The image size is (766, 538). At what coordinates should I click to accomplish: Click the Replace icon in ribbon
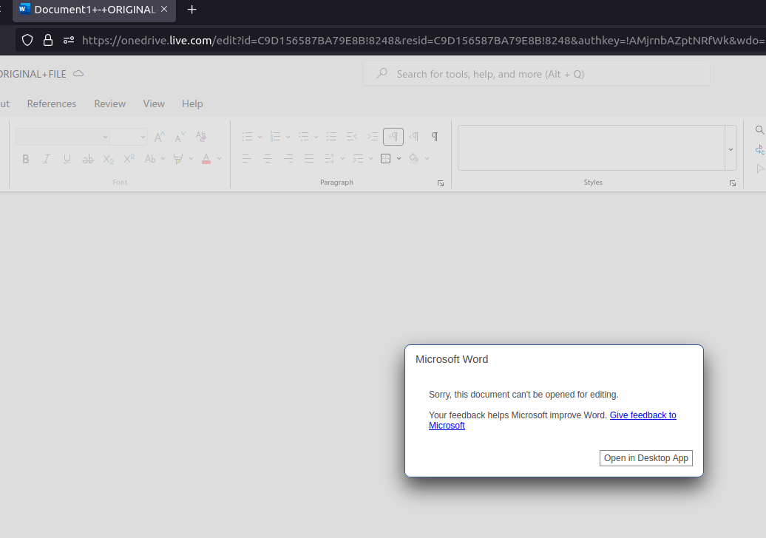tap(759, 149)
